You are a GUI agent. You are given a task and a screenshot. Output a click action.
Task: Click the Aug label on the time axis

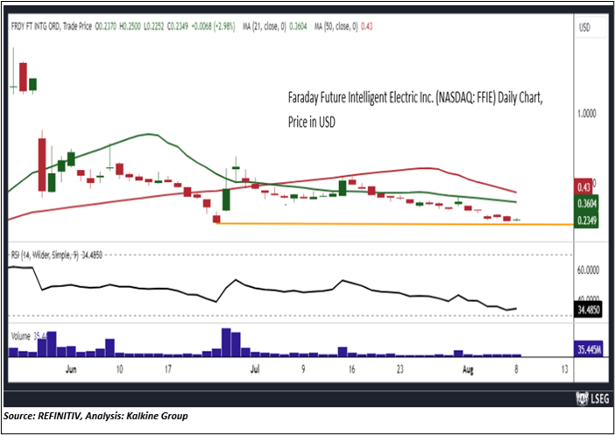tap(468, 369)
